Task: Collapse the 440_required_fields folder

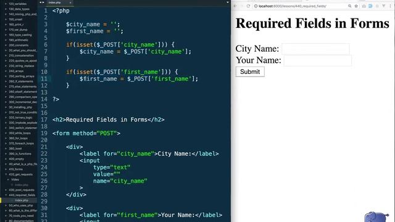Action: pyautogui.click(x=6, y=195)
